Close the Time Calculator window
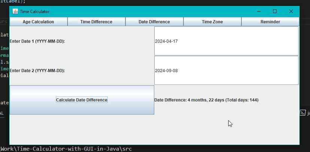 tap(291, 12)
